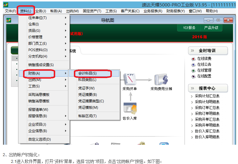
Task: Expand the POS资料(O) submenu arrow
Action: point(66,50)
